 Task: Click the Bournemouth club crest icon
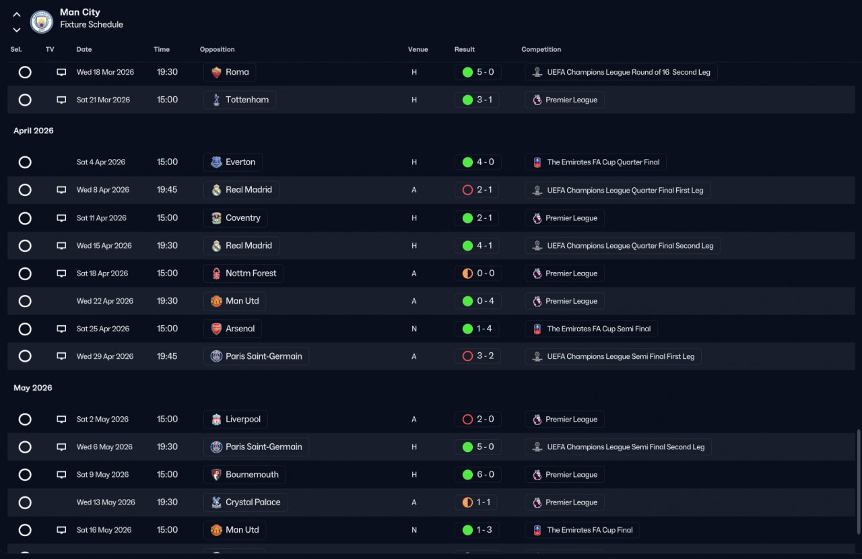click(x=216, y=475)
